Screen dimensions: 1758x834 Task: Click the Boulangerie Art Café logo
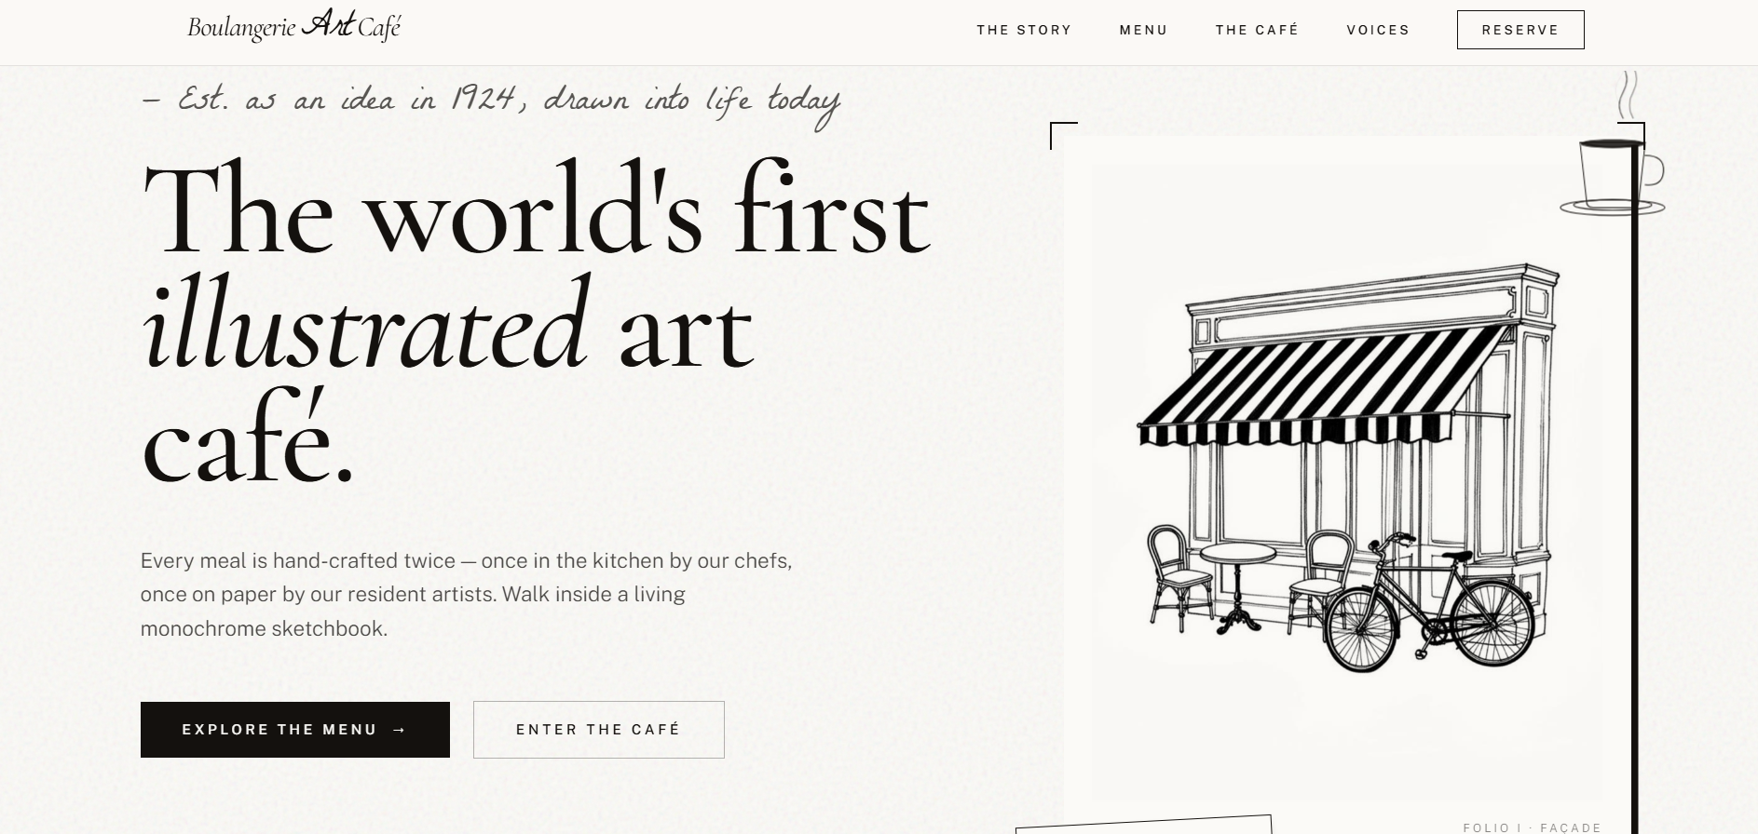tap(293, 26)
